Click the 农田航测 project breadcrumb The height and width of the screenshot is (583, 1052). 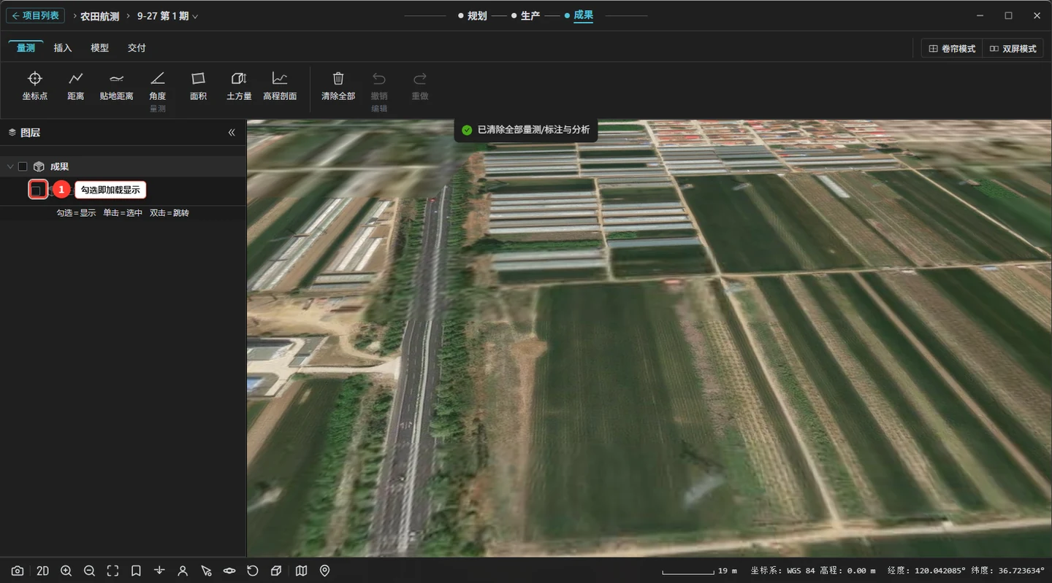[x=99, y=15]
